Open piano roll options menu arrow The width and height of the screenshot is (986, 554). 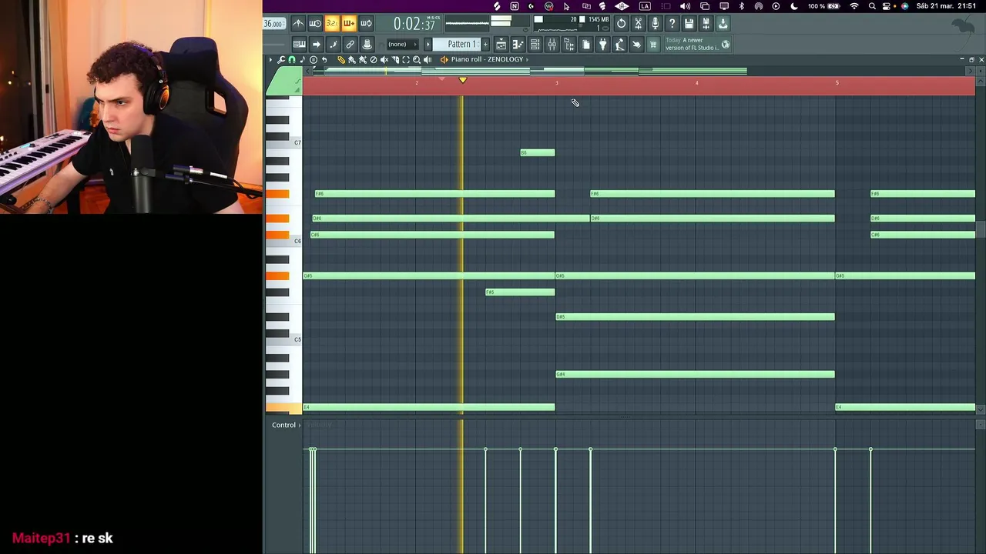270,59
